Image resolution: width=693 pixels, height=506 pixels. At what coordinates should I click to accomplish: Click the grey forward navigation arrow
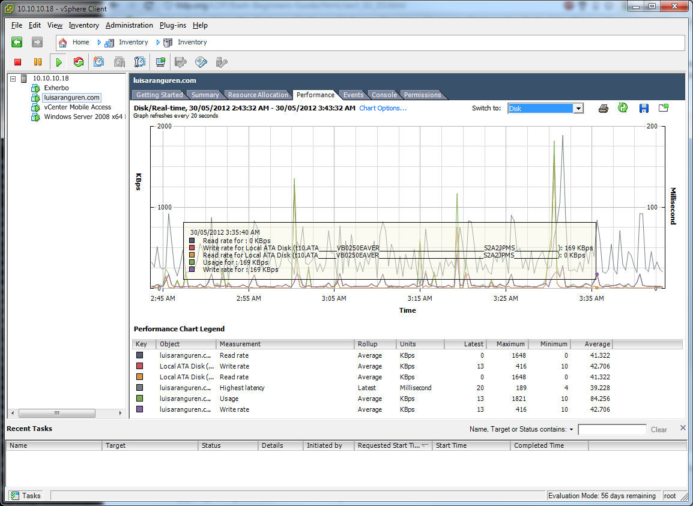pos(37,42)
